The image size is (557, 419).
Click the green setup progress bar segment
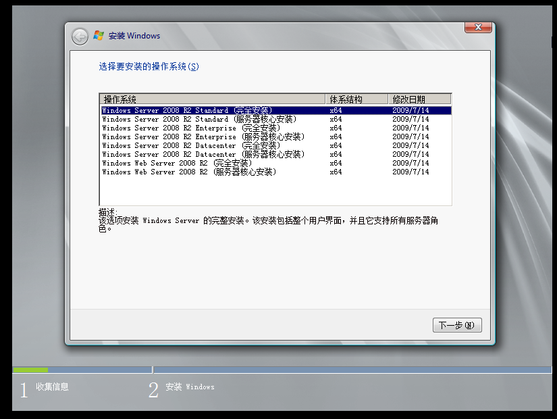pyautogui.click(x=30, y=370)
